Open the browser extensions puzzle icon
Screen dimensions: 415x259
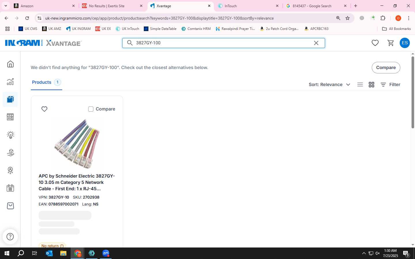coord(383,18)
